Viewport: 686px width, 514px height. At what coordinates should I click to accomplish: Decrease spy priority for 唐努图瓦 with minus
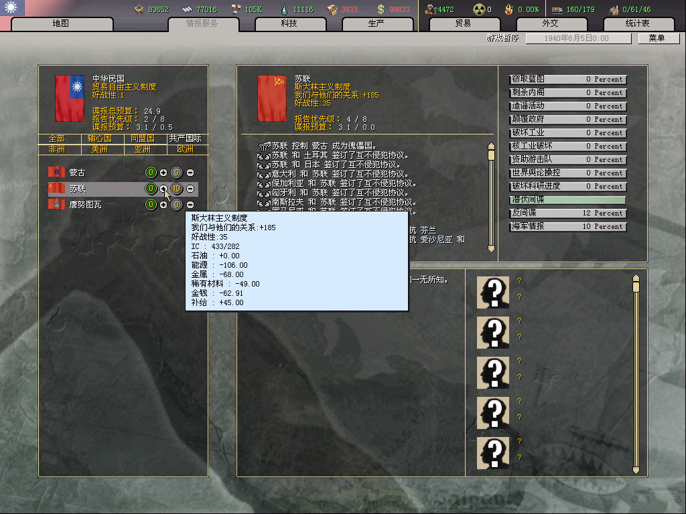click(190, 205)
